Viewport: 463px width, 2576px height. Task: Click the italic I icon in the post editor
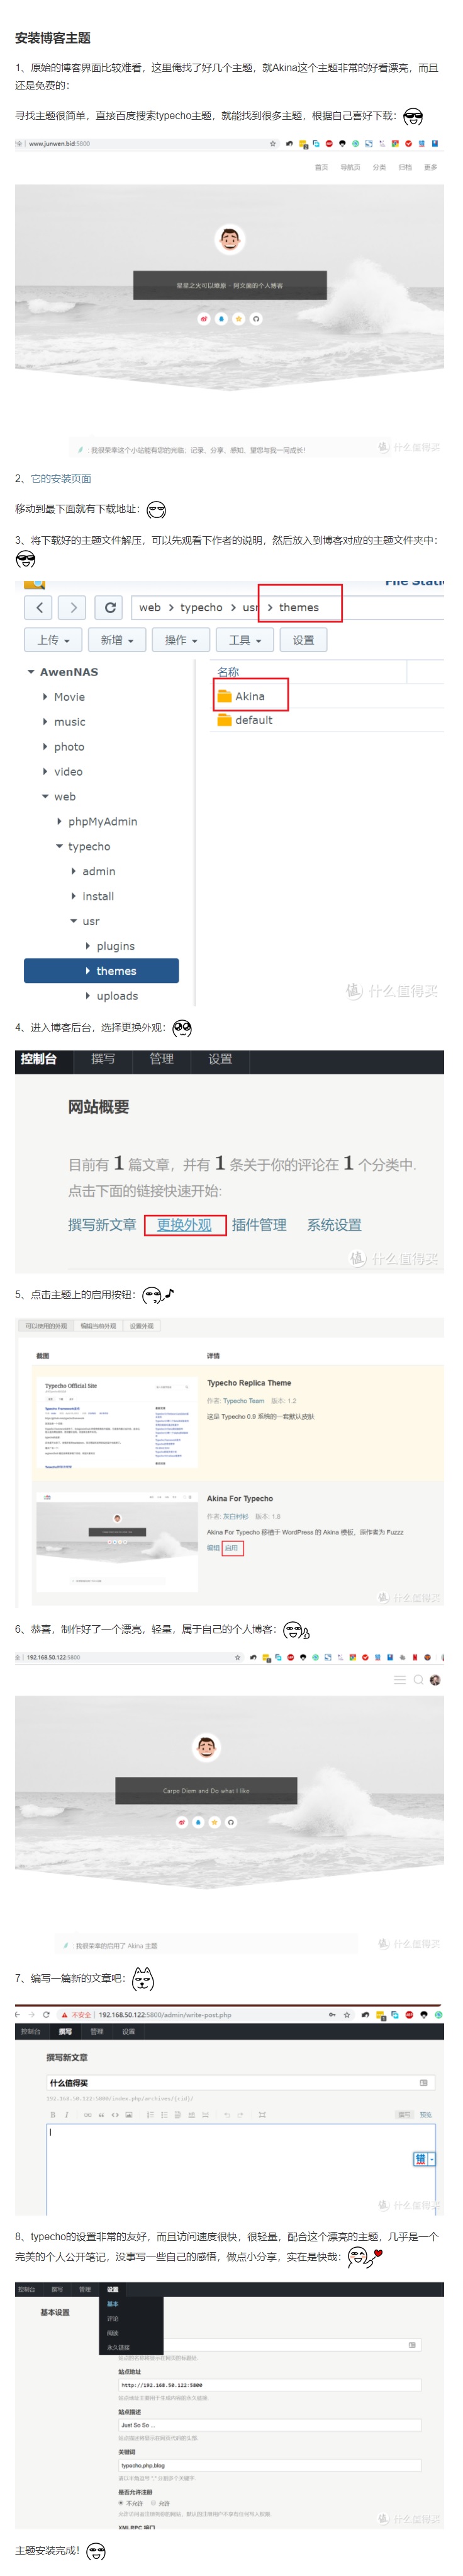tap(67, 2115)
